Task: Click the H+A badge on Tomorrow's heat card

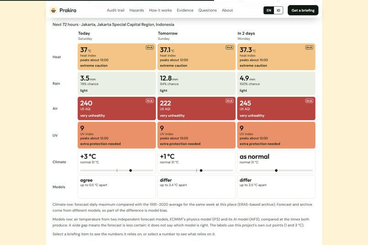Action: [229, 47]
